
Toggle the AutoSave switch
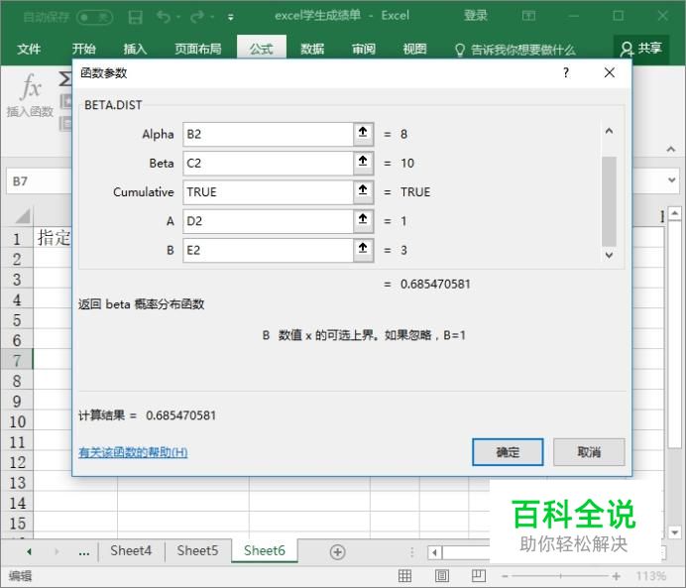pos(94,17)
